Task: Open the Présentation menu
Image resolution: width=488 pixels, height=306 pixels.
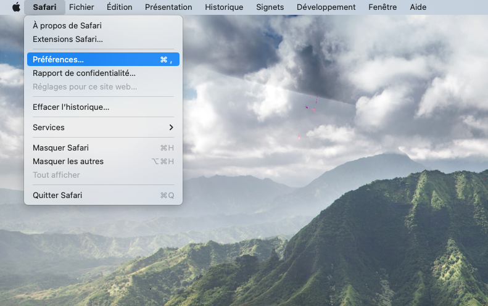Action: (168, 7)
